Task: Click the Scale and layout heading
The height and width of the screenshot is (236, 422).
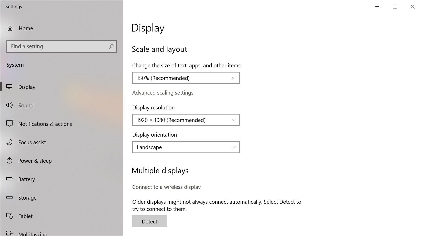Action: click(x=159, y=49)
